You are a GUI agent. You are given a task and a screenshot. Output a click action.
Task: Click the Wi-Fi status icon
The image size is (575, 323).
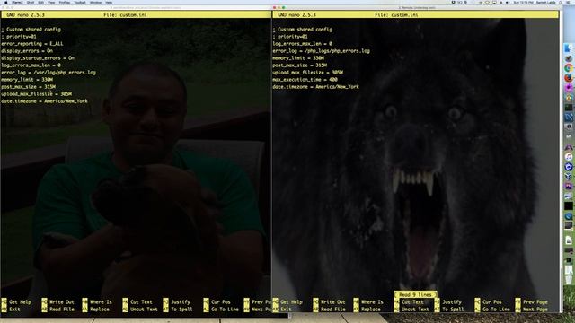tap(487, 2)
